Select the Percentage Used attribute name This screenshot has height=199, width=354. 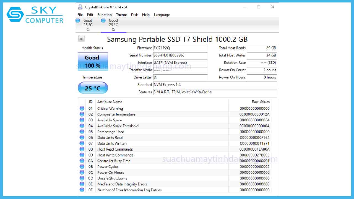(x=111, y=132)
